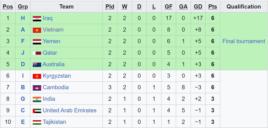Click the United Arab Emirates flag
Viewport: 268px width, 128px height.
pyautogui.click(x=37, y=111)
